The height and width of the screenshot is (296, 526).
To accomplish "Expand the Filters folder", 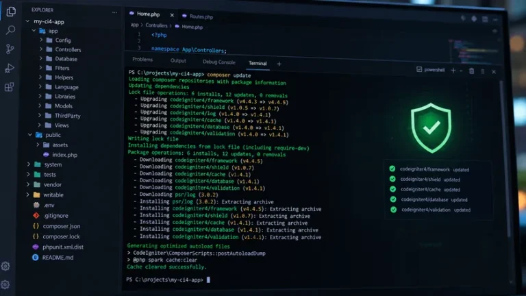I will pyautogui.click(x=40, y=67).
